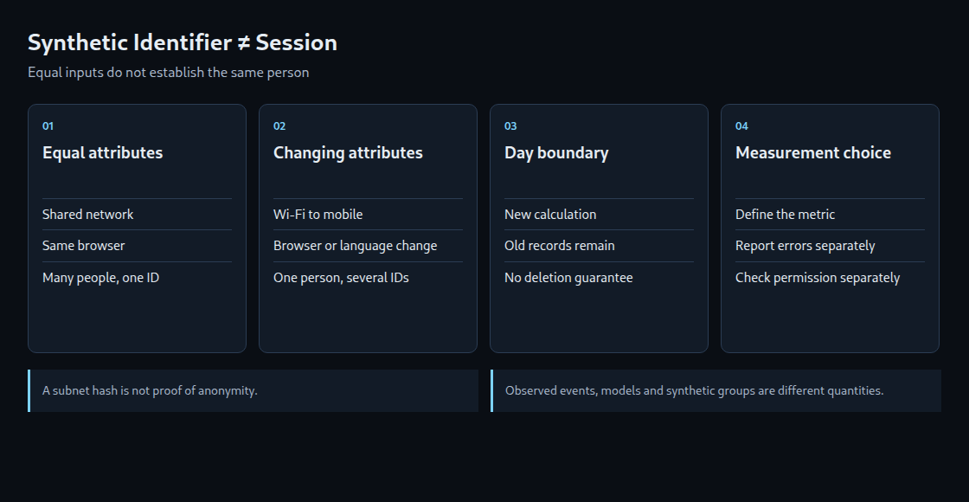Image resolution: width=969 pixels, height=502 pixels.
Task: Click the 'New calculation' item
Action: [599, 215]
